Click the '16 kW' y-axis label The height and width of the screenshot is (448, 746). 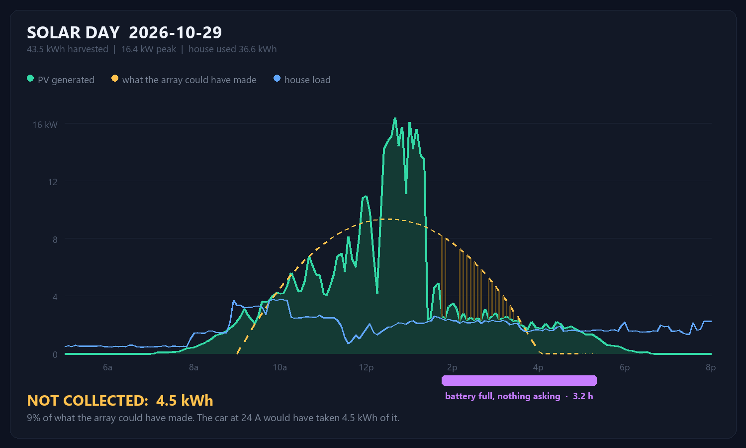point(45,125)
